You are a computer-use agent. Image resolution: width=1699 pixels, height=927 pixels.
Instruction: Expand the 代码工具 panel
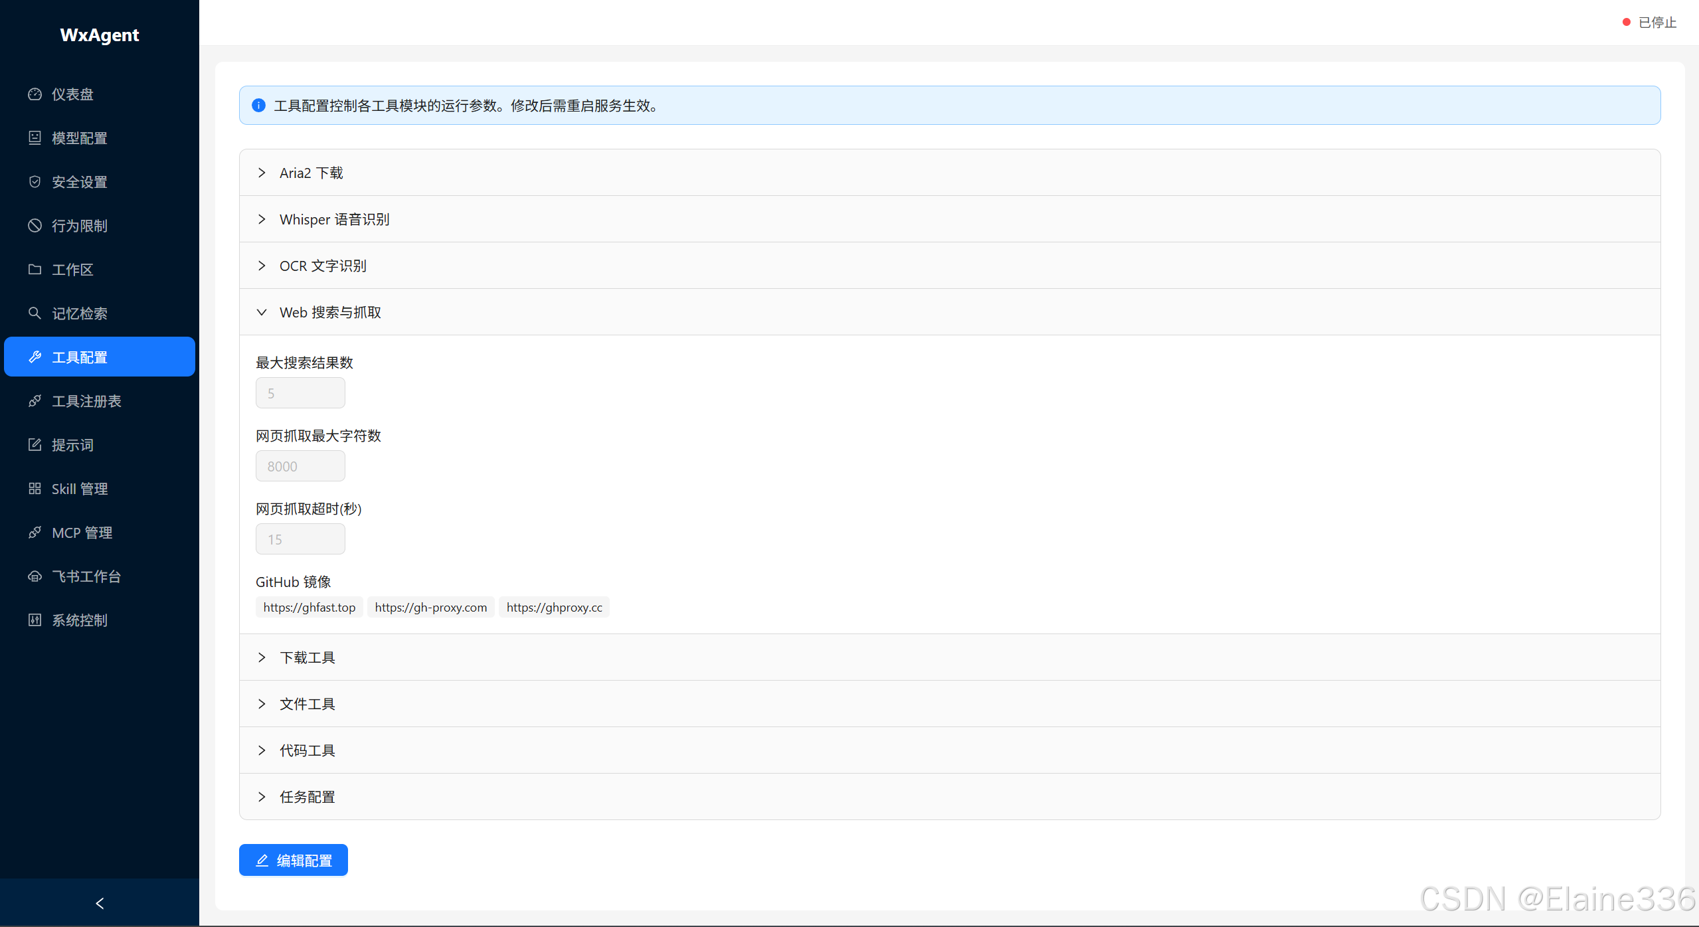(x=950, y=750)
